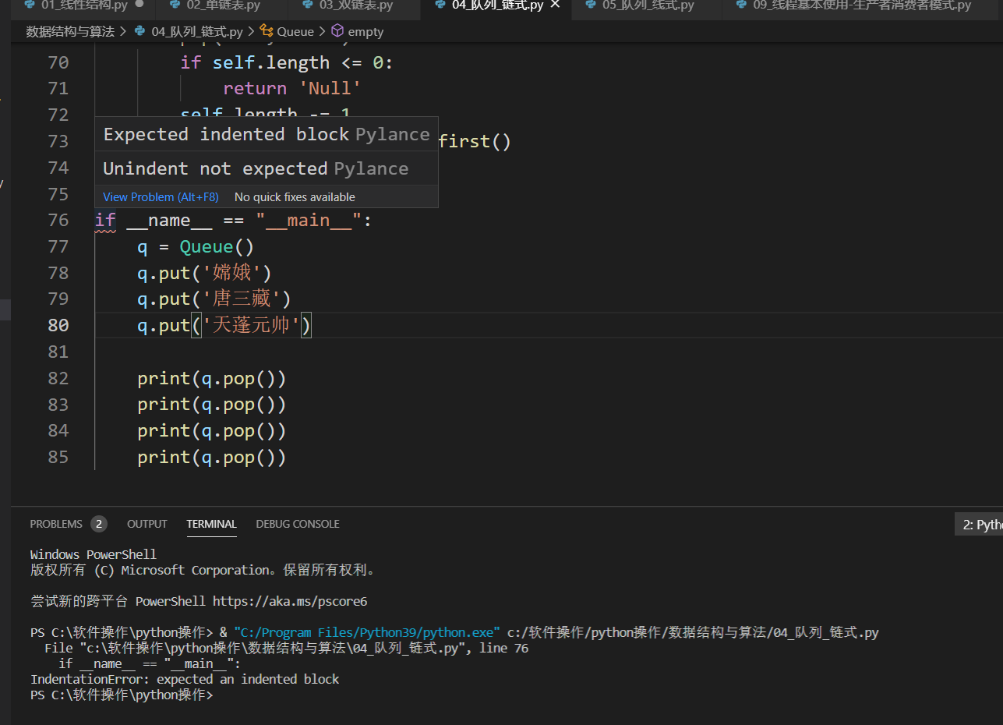This screenshot has height=725, width=1003.
Task: Click 'Unindent not expected' hover message
Action: coord(215,168)
